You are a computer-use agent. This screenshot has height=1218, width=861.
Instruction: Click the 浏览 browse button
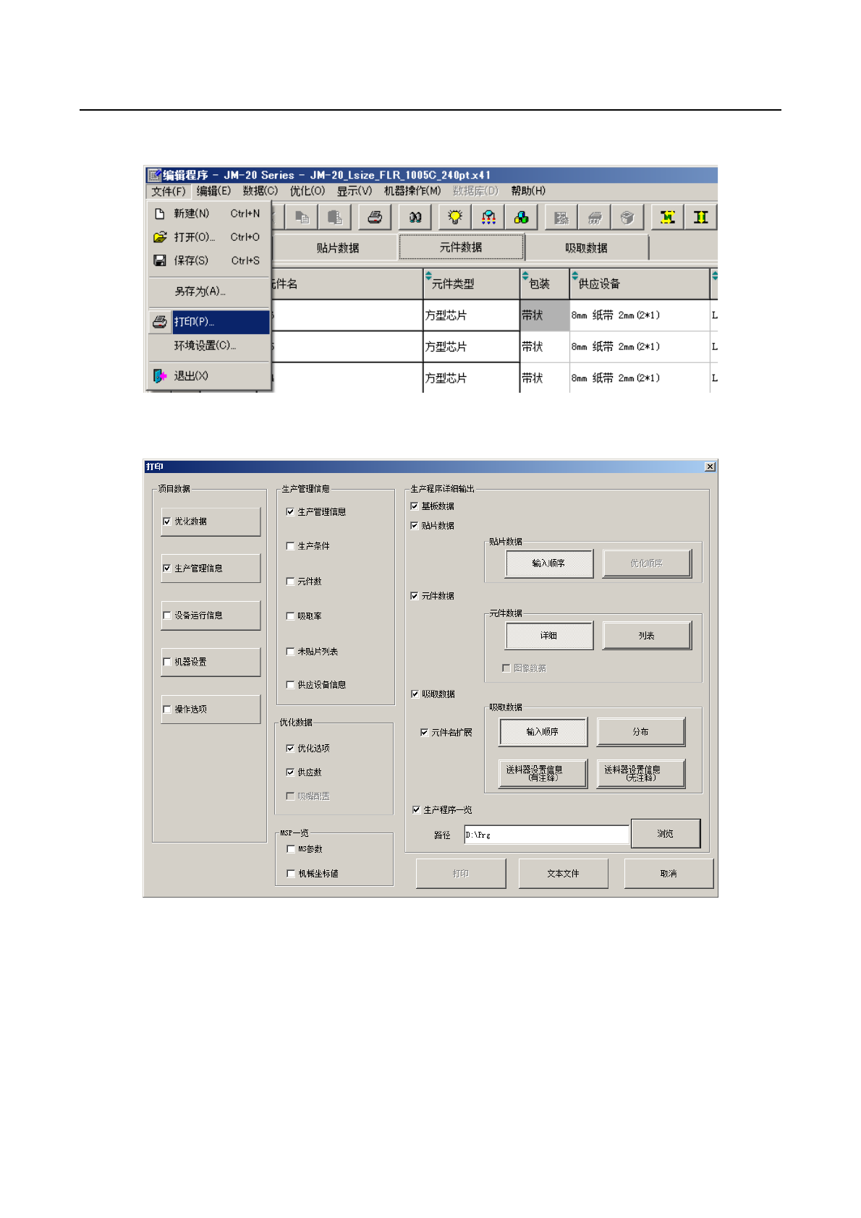[x=666, y=833]
